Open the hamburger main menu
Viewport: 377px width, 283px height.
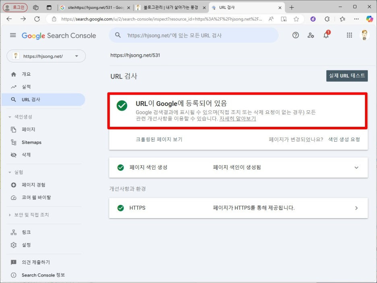[x=13, y=35]
